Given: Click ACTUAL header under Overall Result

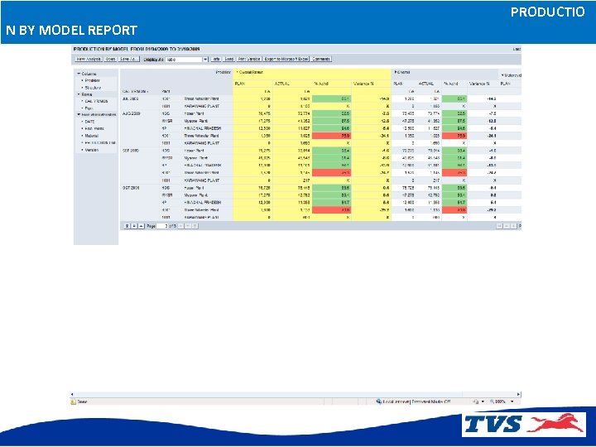Looking at the screenshot, I should (x=282, y=84).
